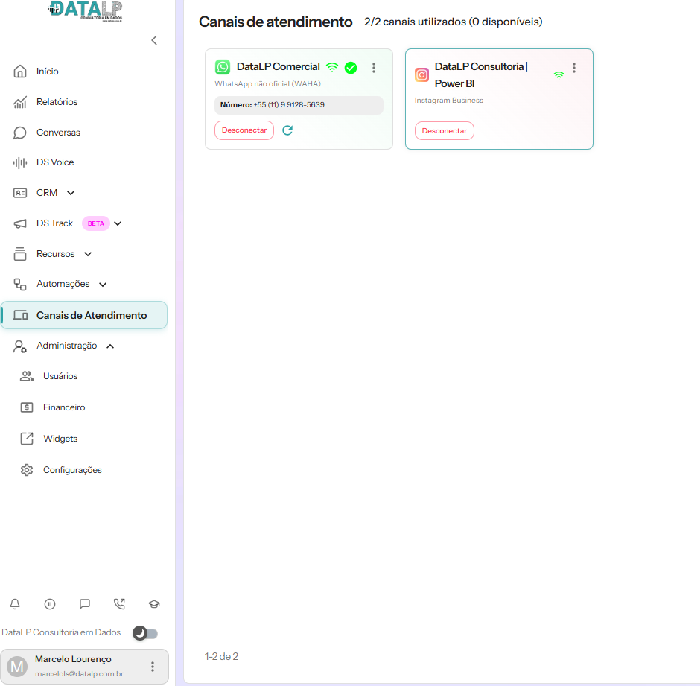Viewport: 700px width, 686px height.
Task: Open DataLP Consultoria three-dot options menu
Action: (x=574, y=68)
